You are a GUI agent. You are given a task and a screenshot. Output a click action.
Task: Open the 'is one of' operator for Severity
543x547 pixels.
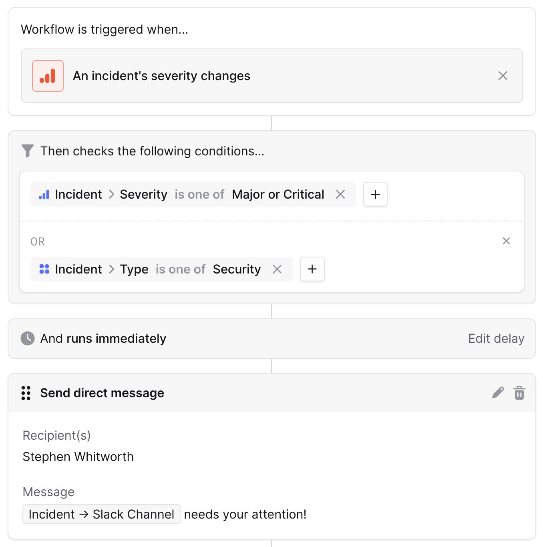[x=199, y=195]
